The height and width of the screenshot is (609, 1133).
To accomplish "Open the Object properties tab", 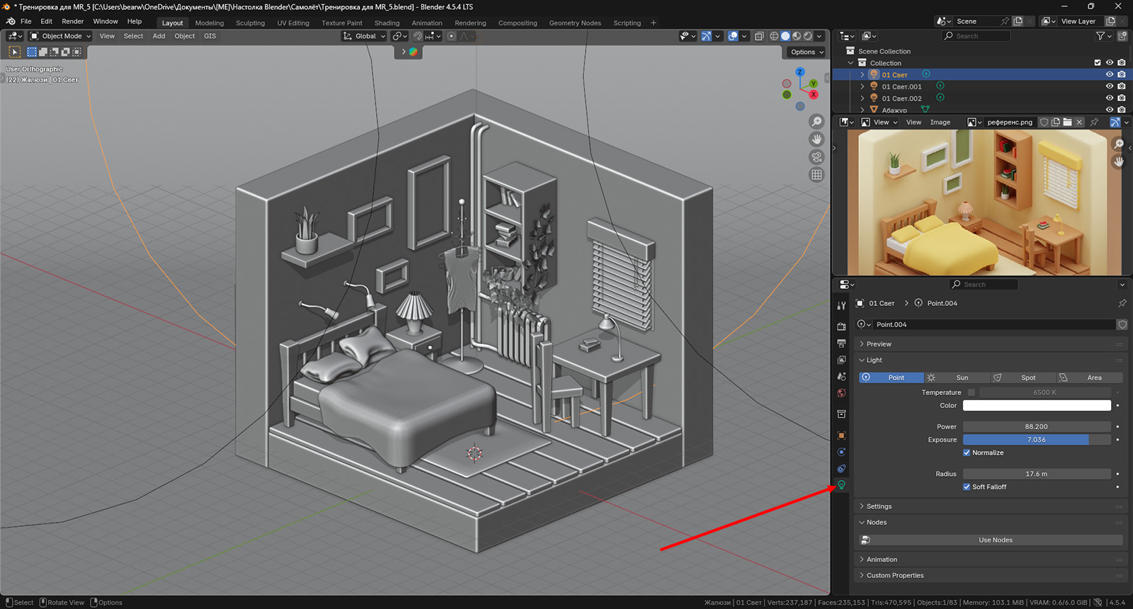I will [841, 436].
